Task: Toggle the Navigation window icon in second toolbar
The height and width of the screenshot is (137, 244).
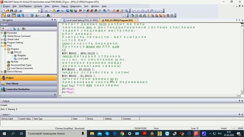Action: pyautogui.click(x=3, y=16)
